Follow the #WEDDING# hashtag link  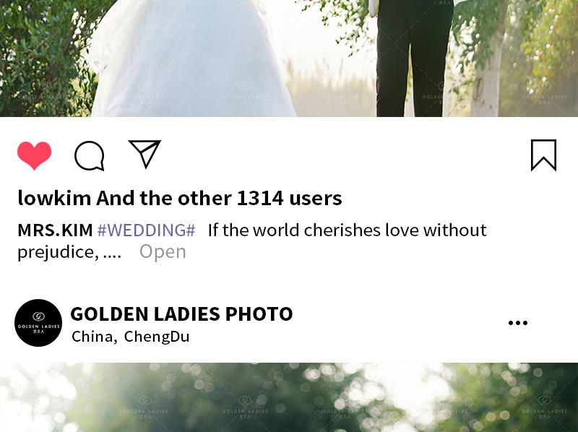[147, 230]
